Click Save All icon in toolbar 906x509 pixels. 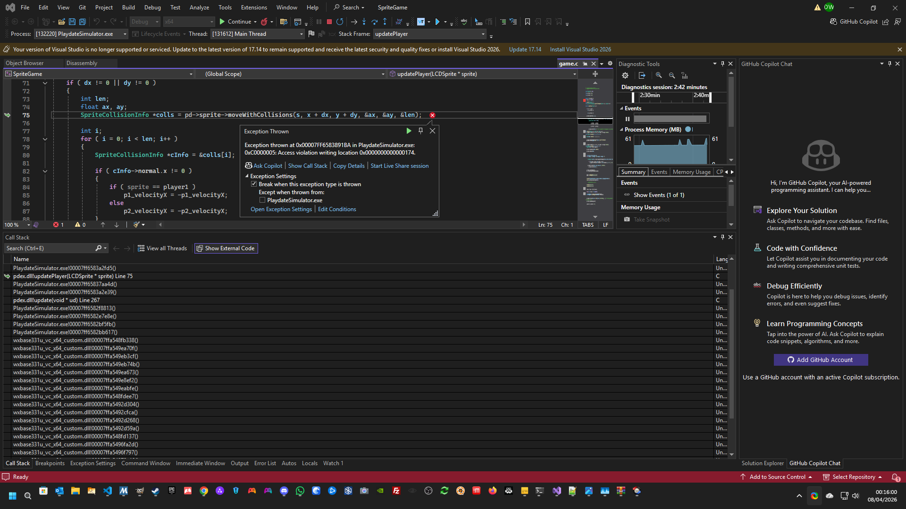coord(83,22)
